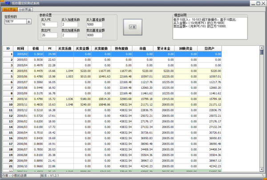Click the 总资产 column header
Viewport: 267px width, 180px height.
(210, 48)
